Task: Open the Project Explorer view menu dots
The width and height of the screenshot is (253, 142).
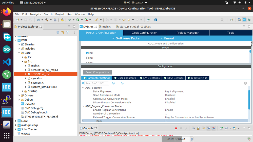Action: pos(74,33)
